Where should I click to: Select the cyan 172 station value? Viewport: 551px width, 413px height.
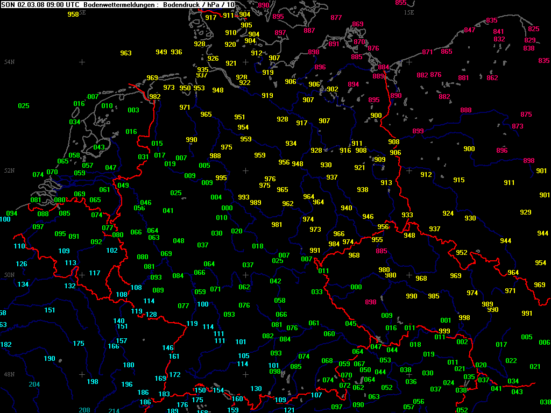tap(175, 375)
